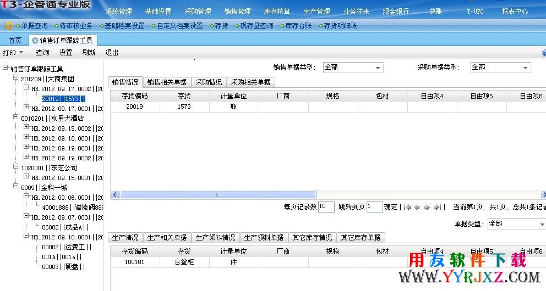The height and width of the screenshot is (291, 546).
Task: Click 确定 link to jump page
Action: [x=391, y=208]
